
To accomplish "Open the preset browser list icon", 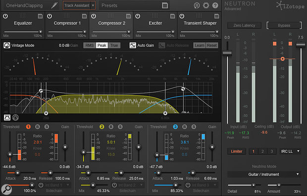I will click(165, 5).
